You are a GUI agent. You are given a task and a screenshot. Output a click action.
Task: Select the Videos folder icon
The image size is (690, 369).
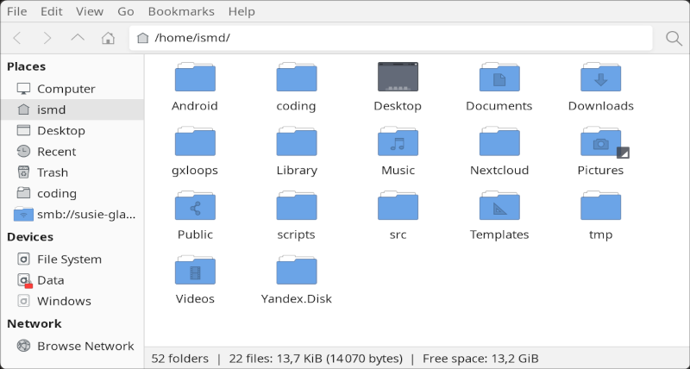195,271
